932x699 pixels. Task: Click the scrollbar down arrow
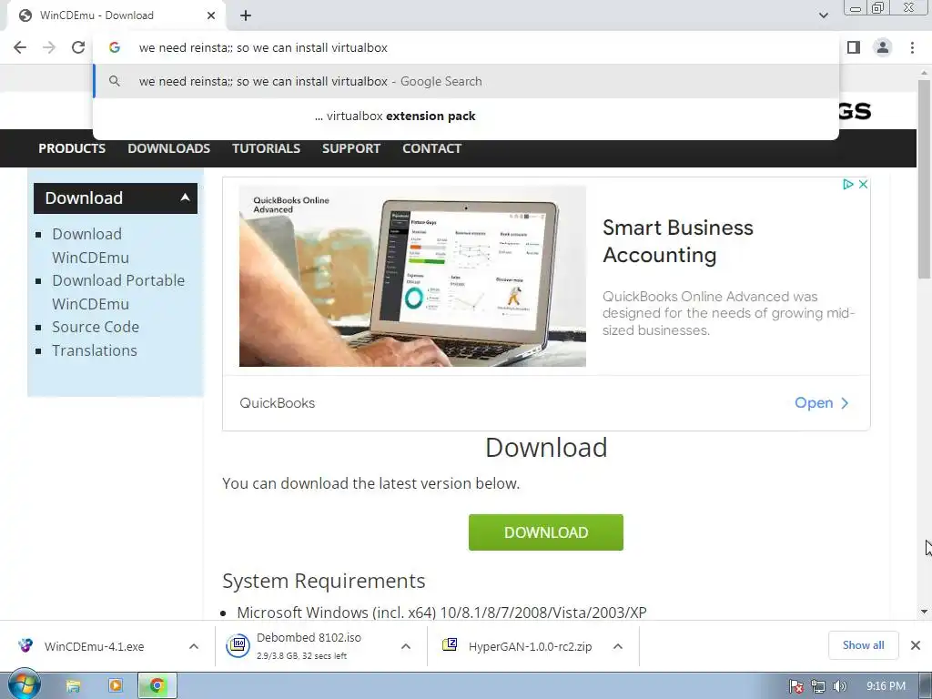pos(924,612)
